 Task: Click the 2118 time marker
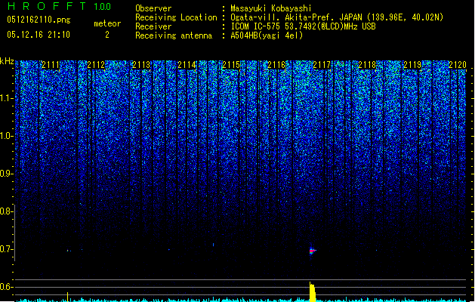367,65
